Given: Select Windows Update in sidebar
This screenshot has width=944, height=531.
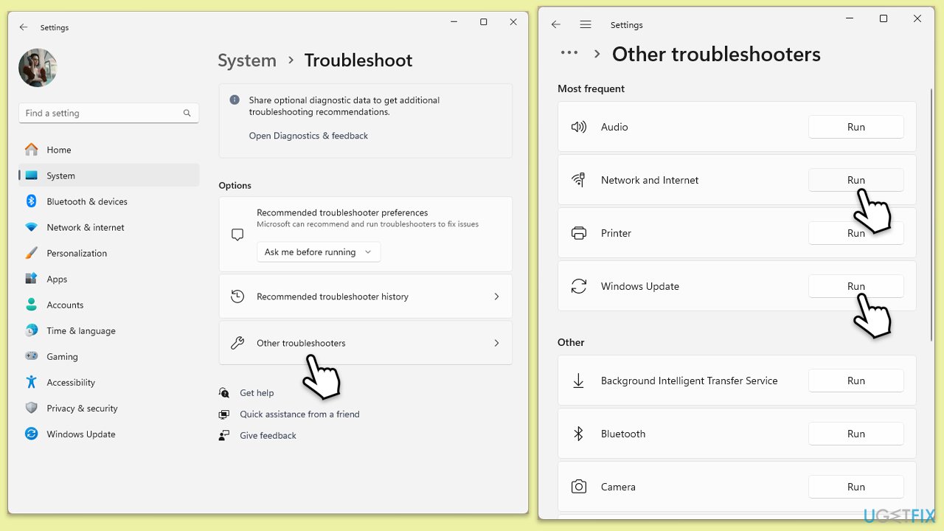Looking at the screenshot, I should 80,434.
